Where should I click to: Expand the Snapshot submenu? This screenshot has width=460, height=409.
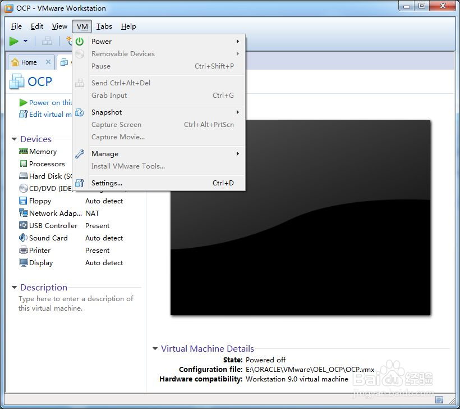pyautogui.click(x=238, y=112)
